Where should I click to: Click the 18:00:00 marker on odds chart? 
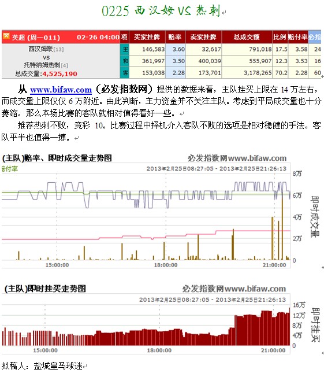tap(166, 265)
